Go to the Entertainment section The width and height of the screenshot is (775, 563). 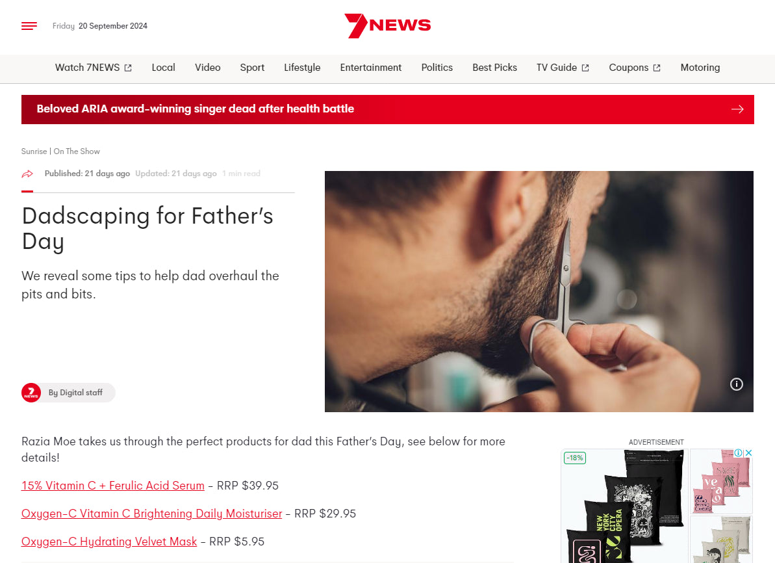point(371,68)
